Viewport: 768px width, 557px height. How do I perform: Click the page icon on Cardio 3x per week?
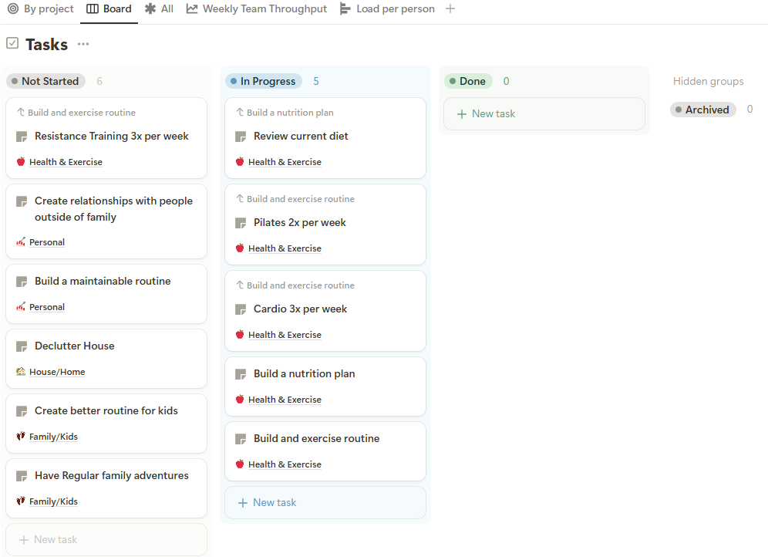[241, 309]
